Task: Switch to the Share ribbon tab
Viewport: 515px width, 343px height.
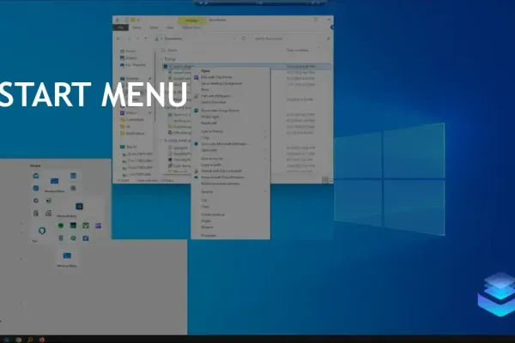Action: tap(154, 28)
